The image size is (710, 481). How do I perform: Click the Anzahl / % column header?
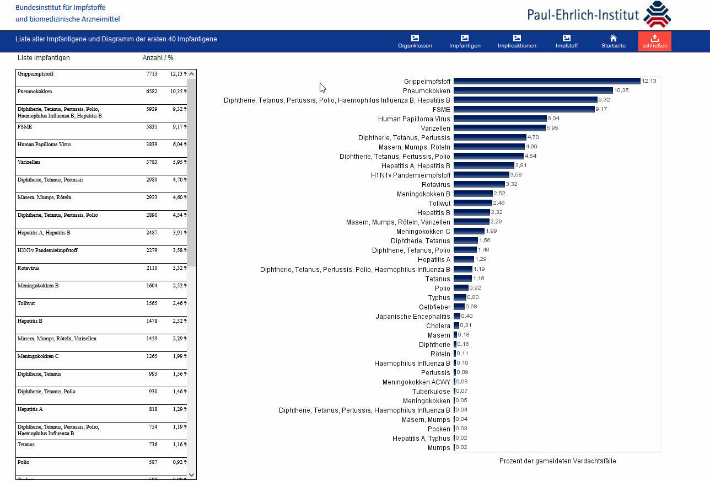158,58
